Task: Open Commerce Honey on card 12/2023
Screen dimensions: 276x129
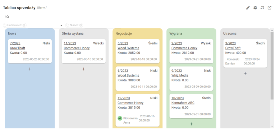Action: pos(130,103)
